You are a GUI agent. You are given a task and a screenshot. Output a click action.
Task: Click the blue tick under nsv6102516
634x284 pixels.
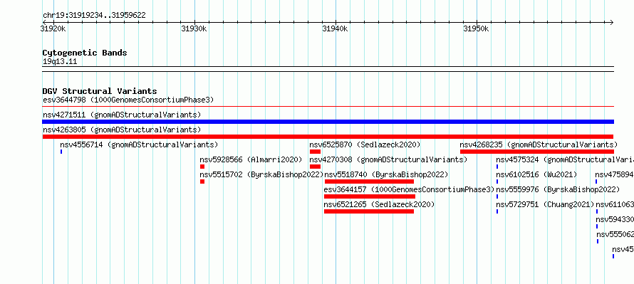497,182
